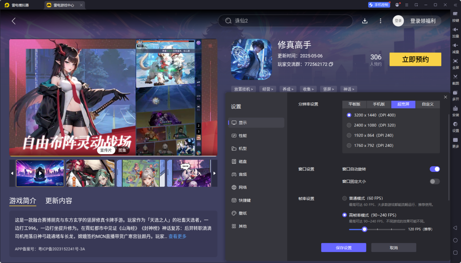The height and width of the screenshot is (263, 461).
Task: Select 1920 x 864 (DPI 240) resolution
Action: (x=370, y=136)
